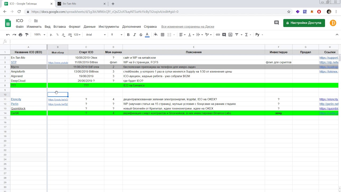Open input tools Ру dropdown

pos(259,35)
